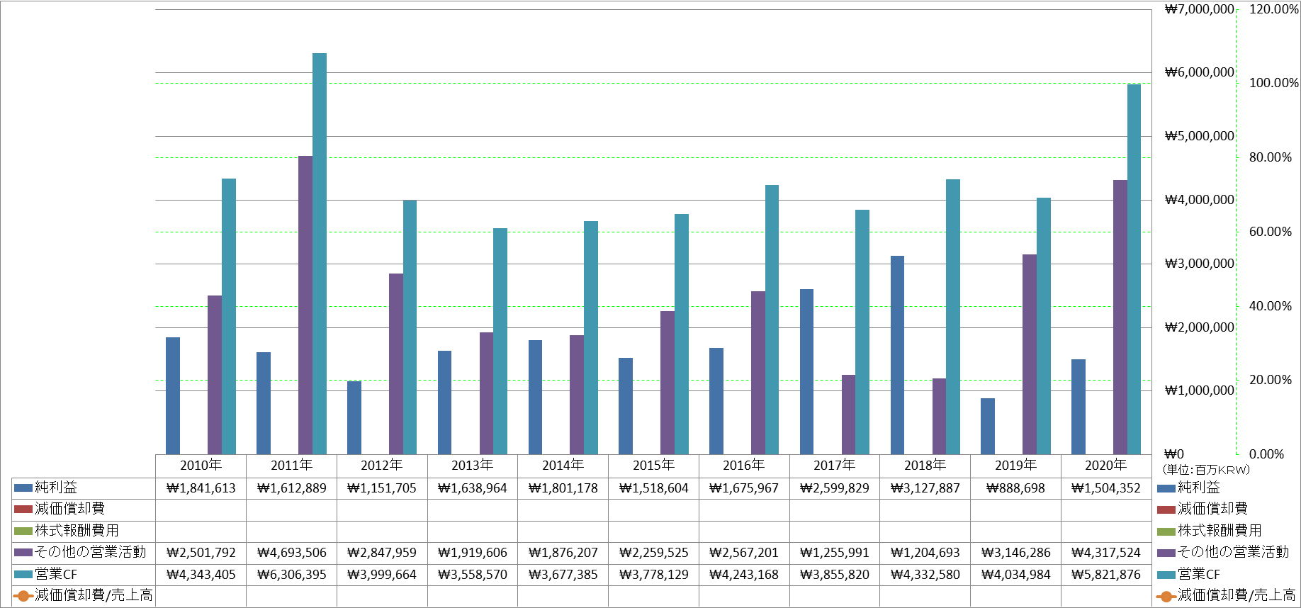Click the teal 営業CF legend swatch in the right legend
1301x608 pixels.
pos(1166,575)
